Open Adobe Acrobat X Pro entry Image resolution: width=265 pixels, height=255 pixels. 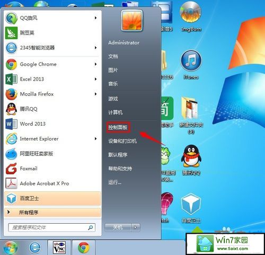[52, 183]
